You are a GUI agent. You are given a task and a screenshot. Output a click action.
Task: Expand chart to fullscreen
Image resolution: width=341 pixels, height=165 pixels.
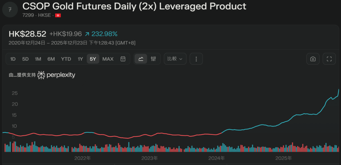click(x=329, y=59)
